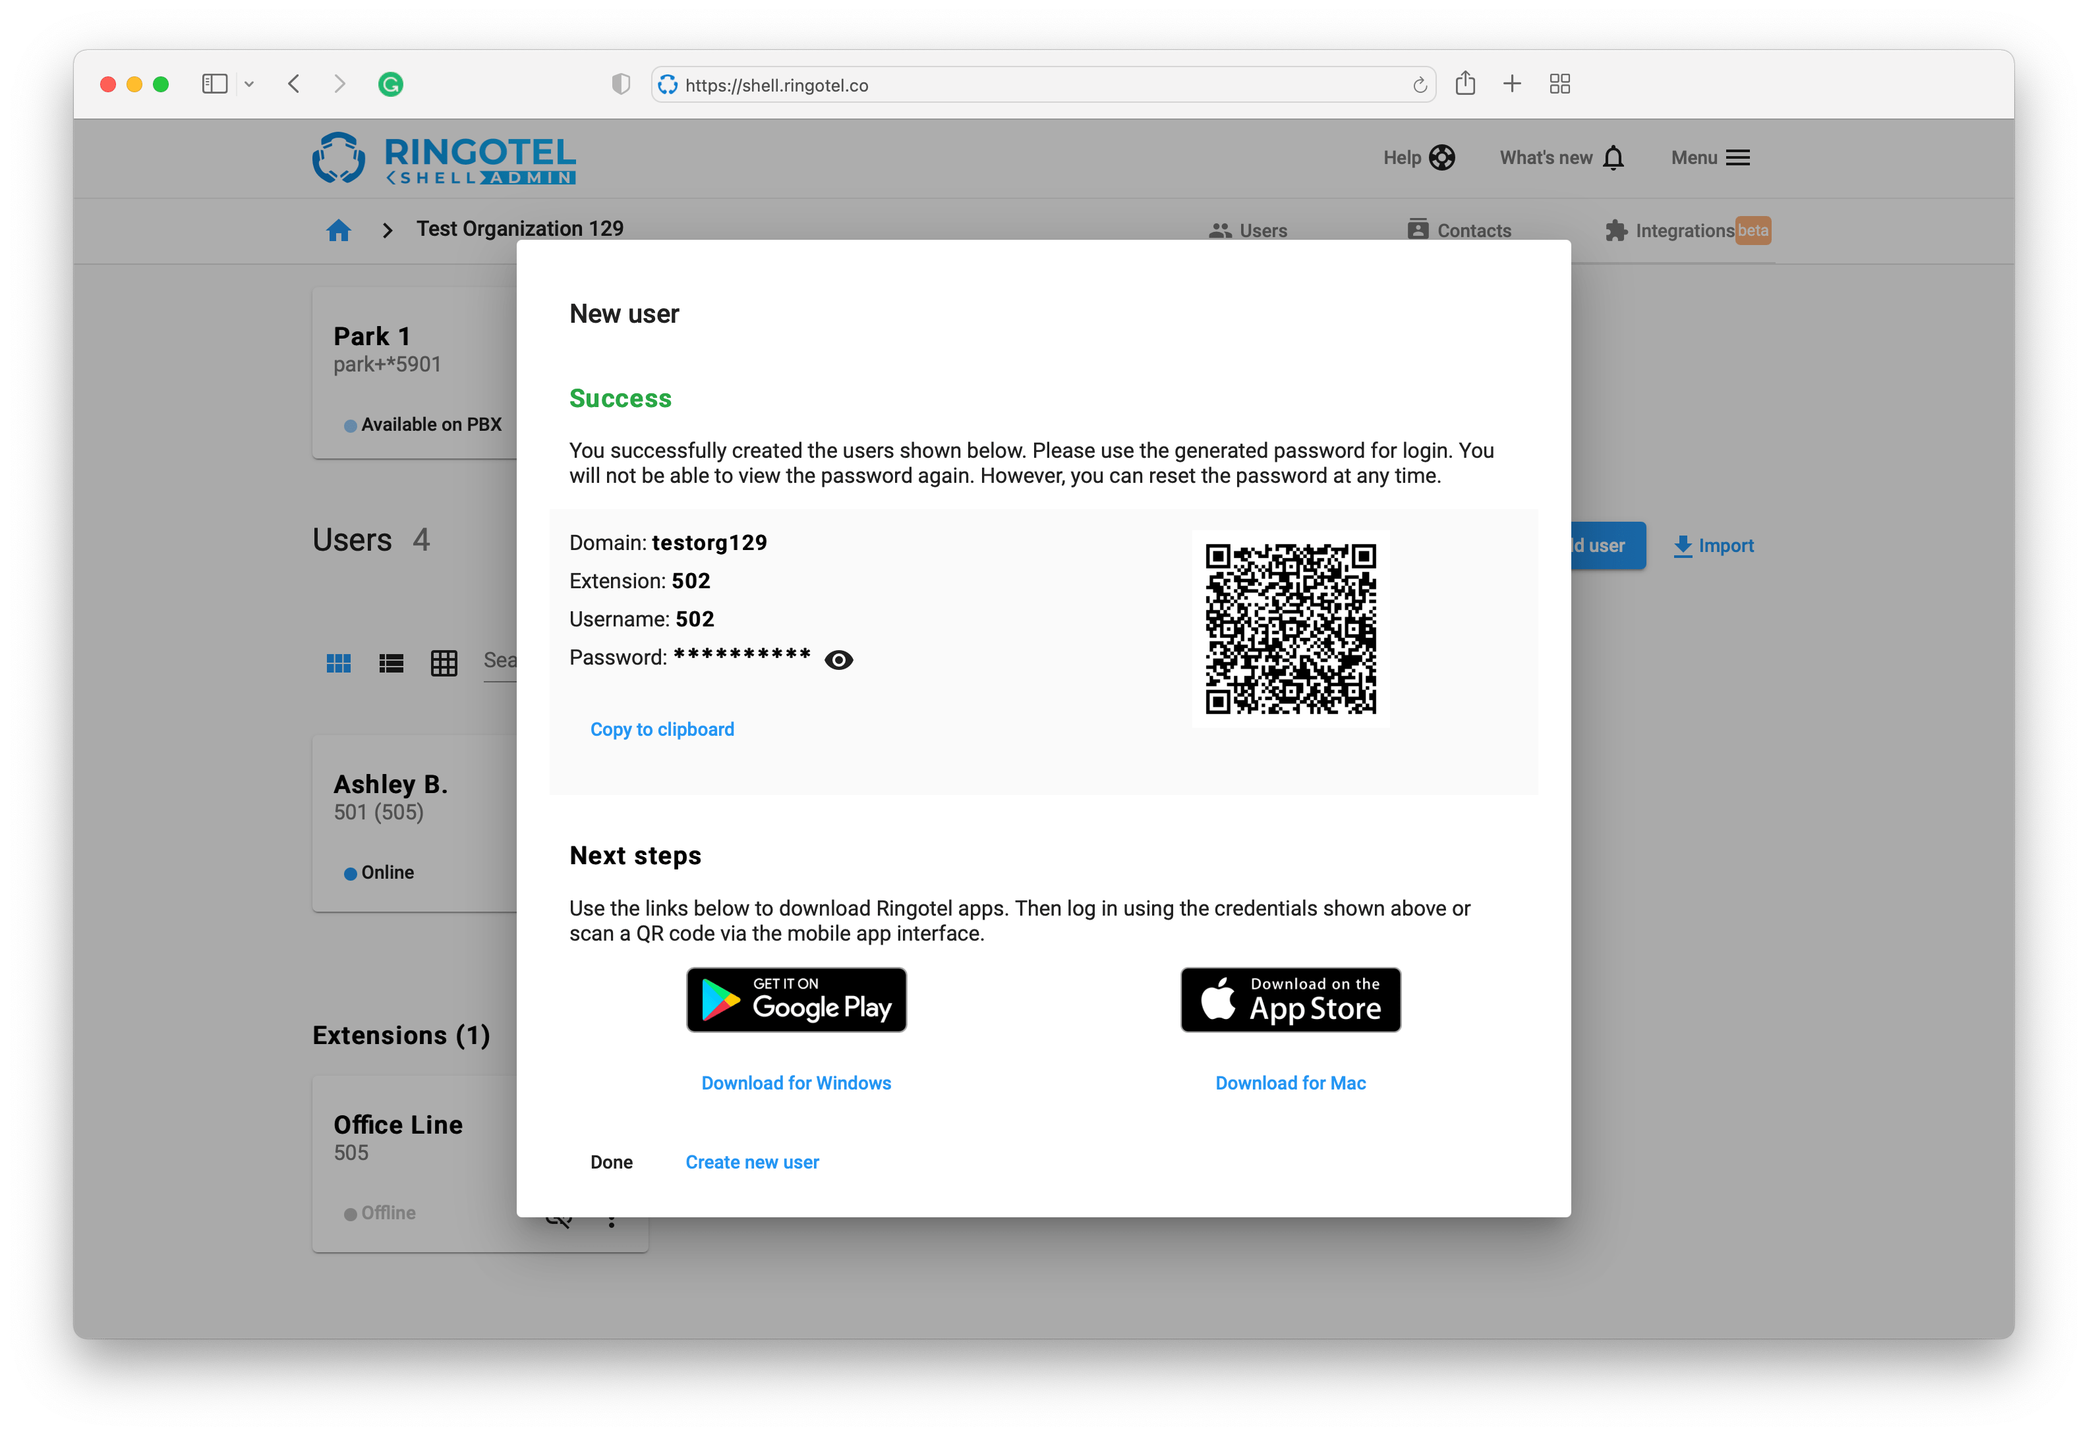Click Copy to clipboard link
The width and height of the screenshot is (2088, 1436).
click(662, 729)
